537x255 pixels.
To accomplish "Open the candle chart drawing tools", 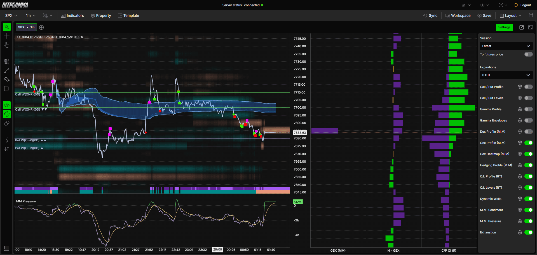I will pyautogui.click(x=7, y=62).
